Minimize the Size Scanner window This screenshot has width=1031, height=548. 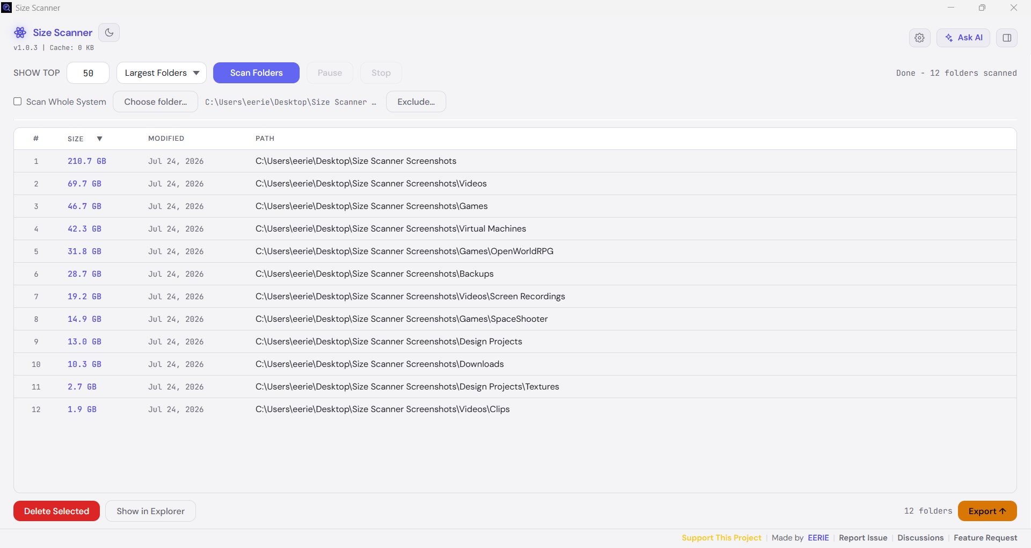[951, 8]
